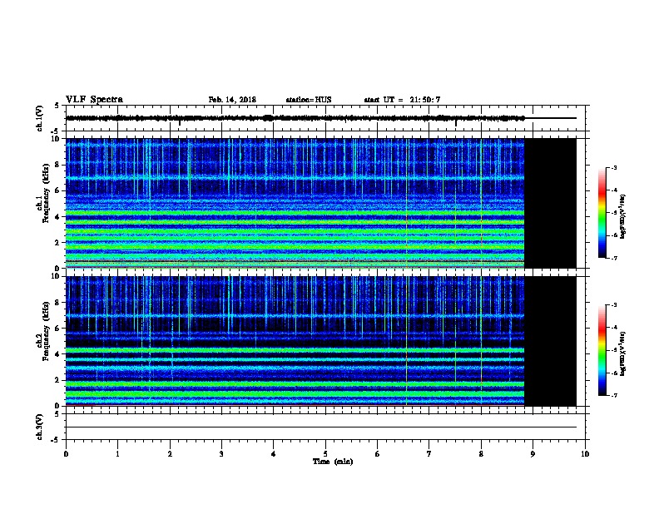
Task: Click the ch.2 spectrogram color scale bar
Action: [602, 350]
